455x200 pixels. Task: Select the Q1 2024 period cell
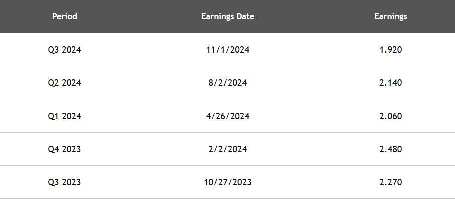pos(64,116)
